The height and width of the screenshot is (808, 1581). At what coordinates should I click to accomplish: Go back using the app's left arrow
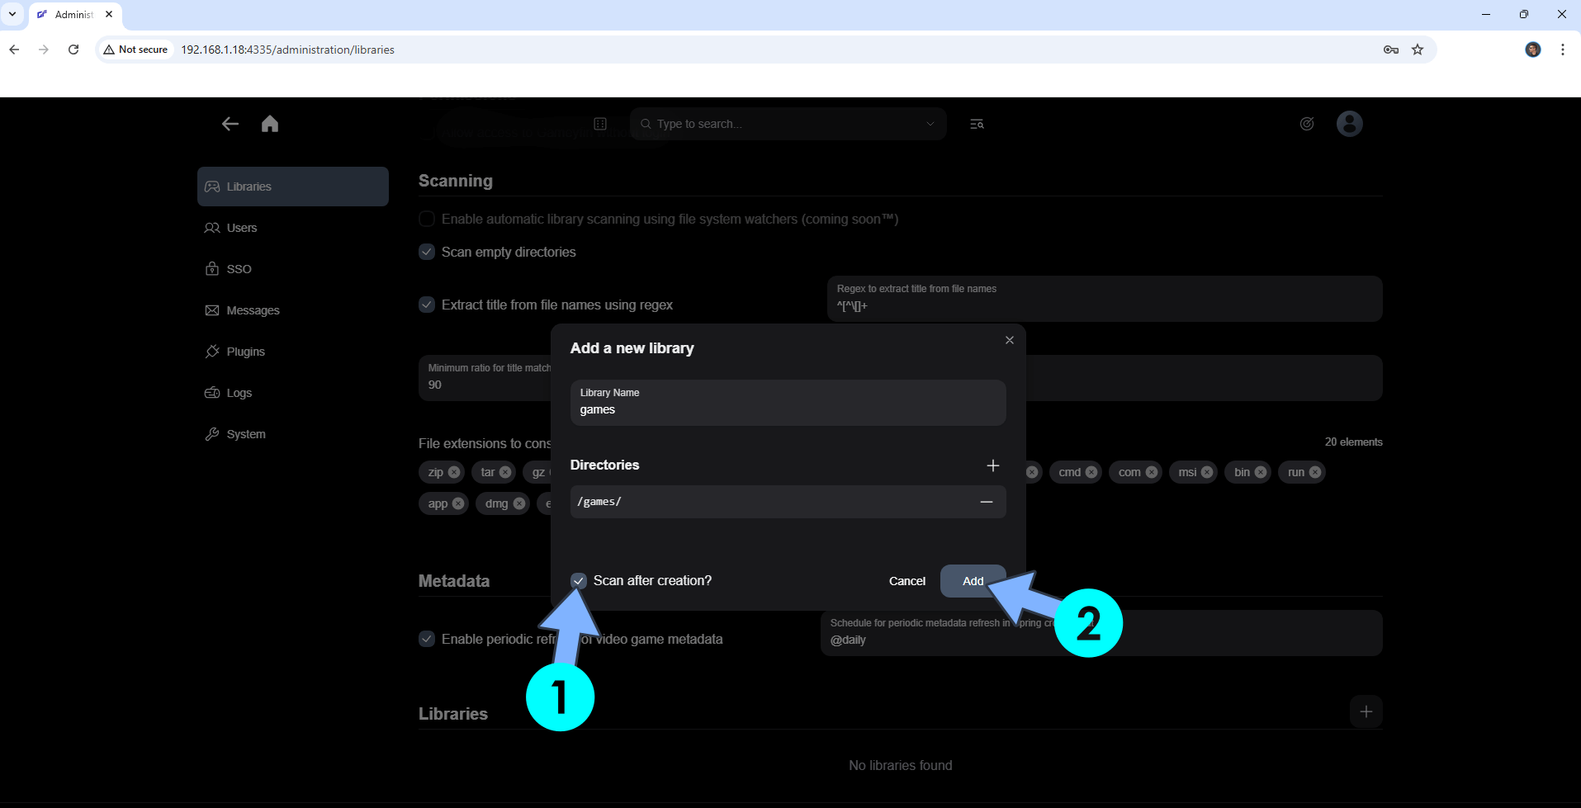point(230,124)
